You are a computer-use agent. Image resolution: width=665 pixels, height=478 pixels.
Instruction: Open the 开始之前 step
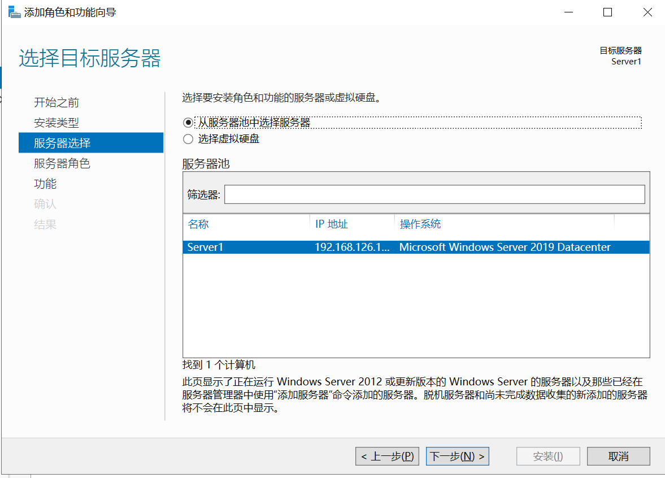point(56,102)
